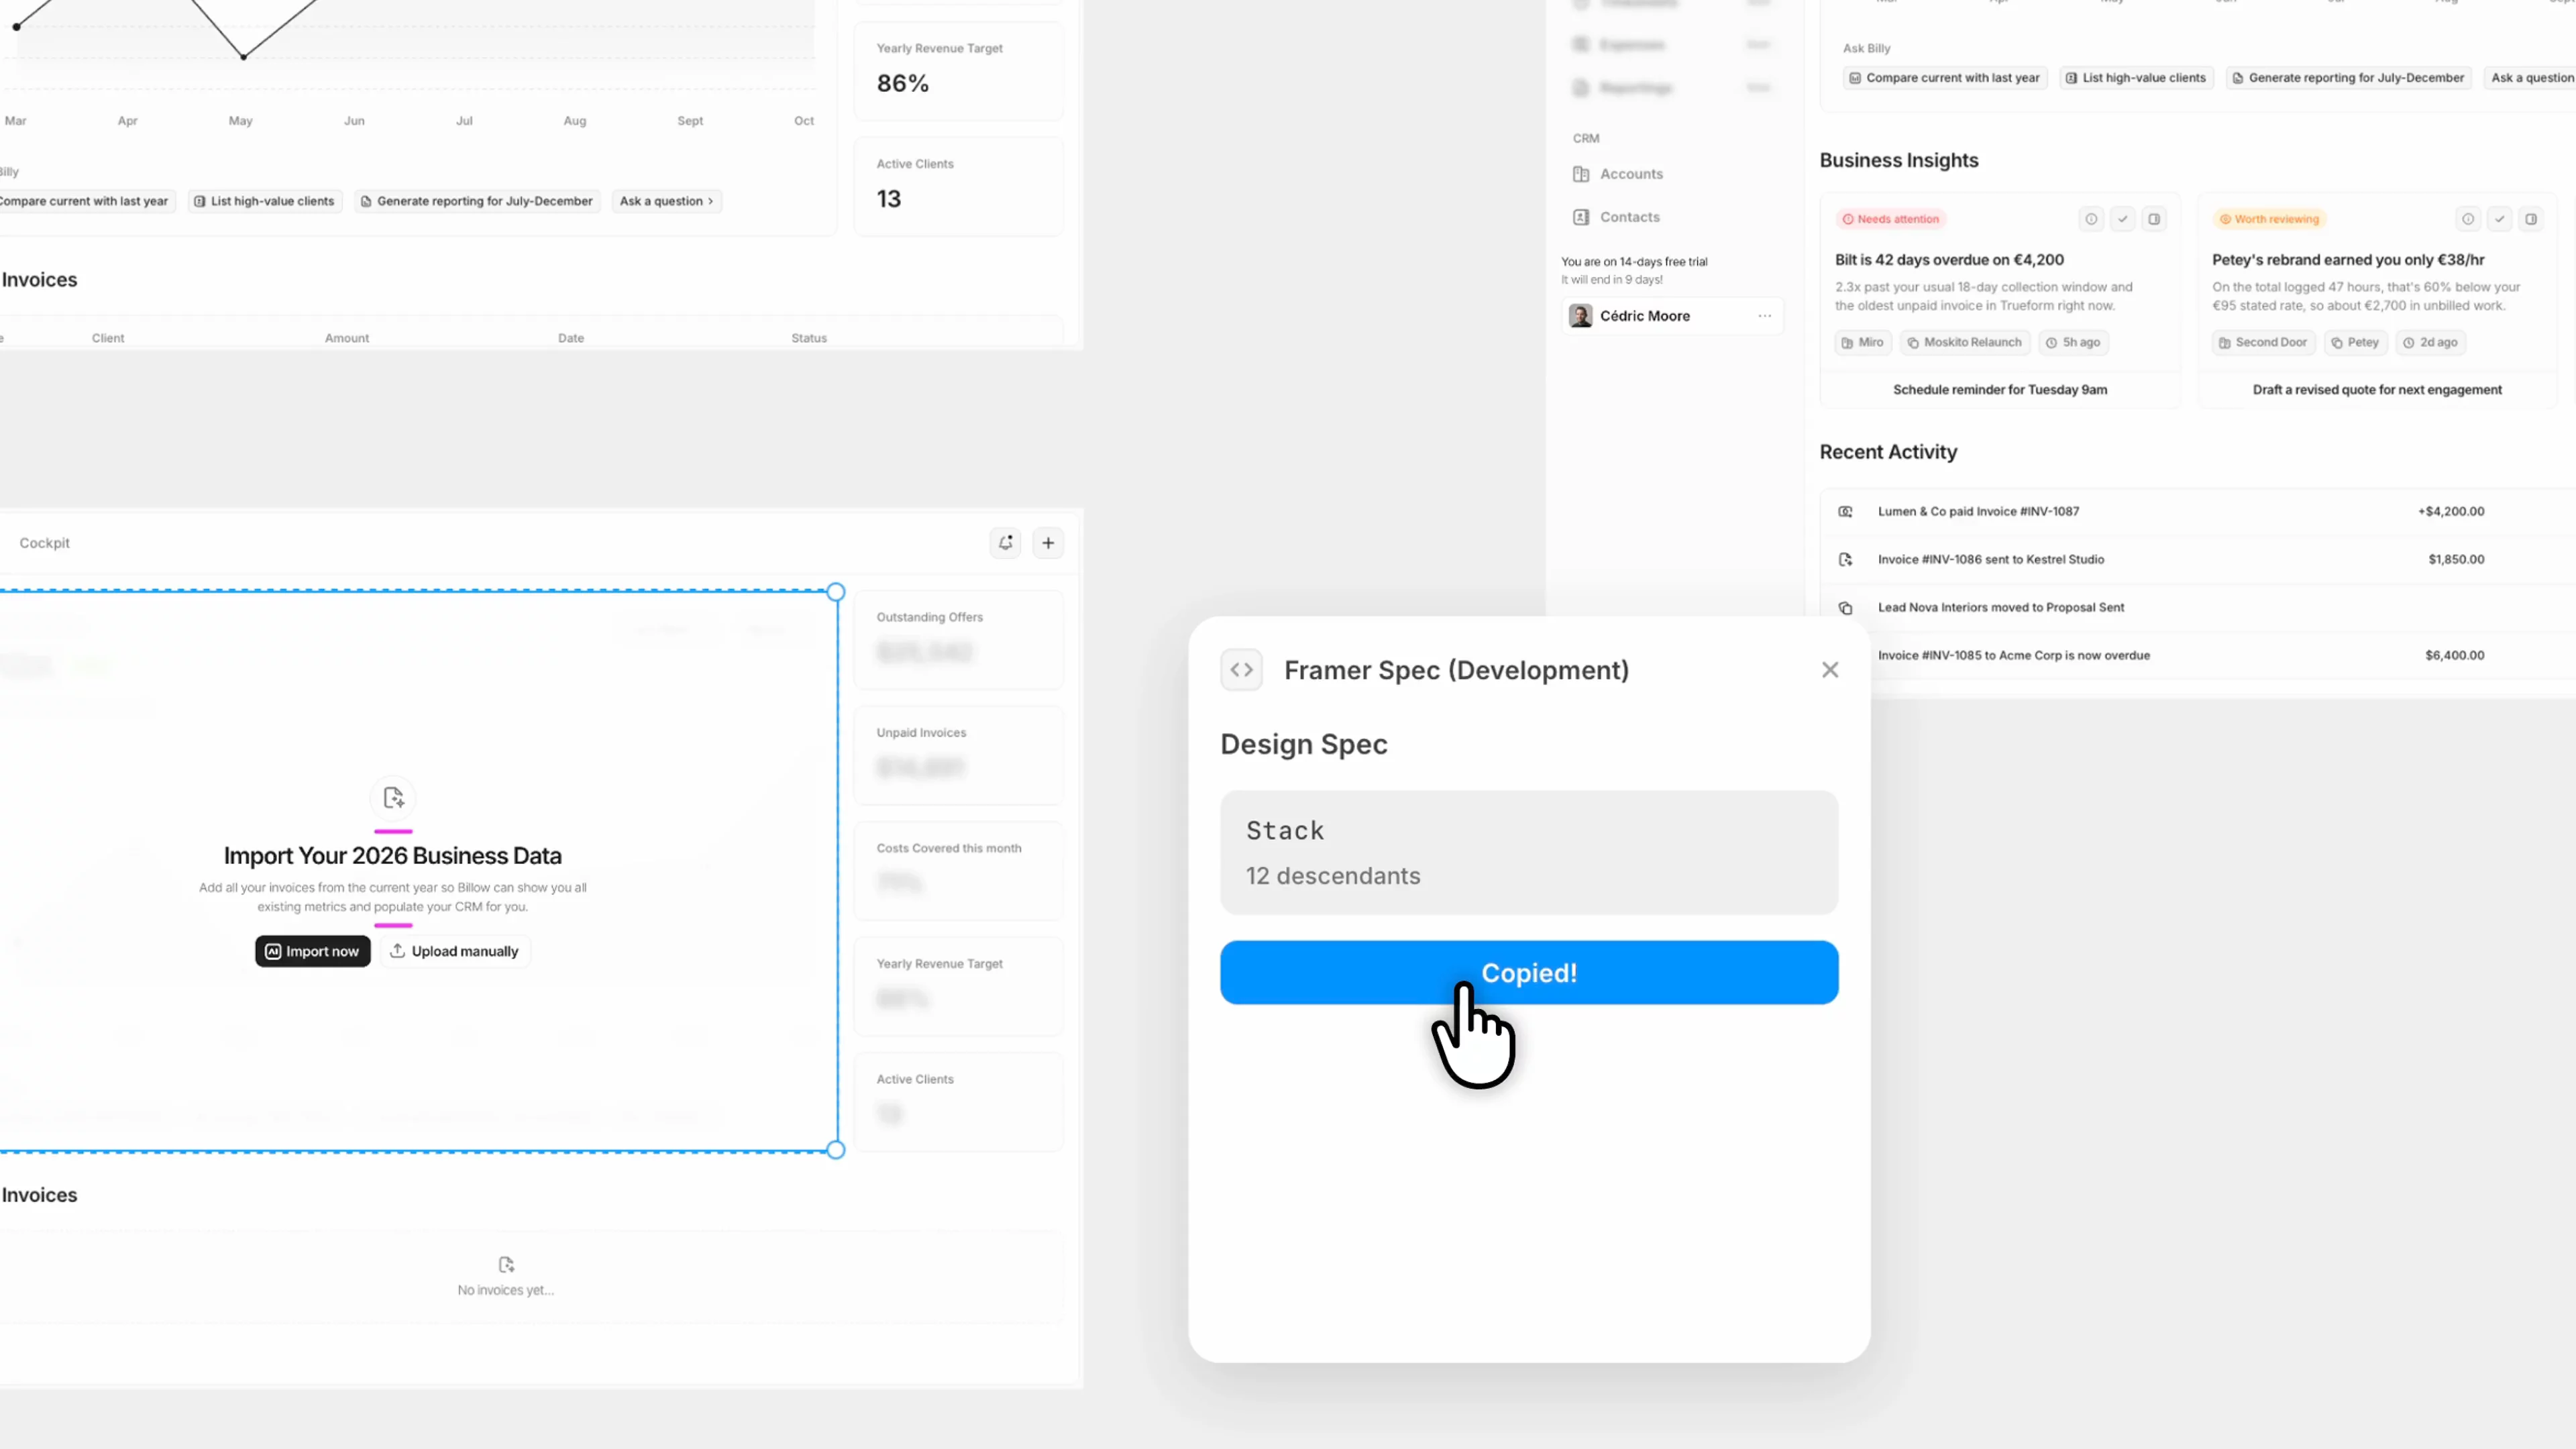Open the side panel icon on the Bilt overdue card
The height and width of the screenshot is (1449, 2576).
point(2154,219)
